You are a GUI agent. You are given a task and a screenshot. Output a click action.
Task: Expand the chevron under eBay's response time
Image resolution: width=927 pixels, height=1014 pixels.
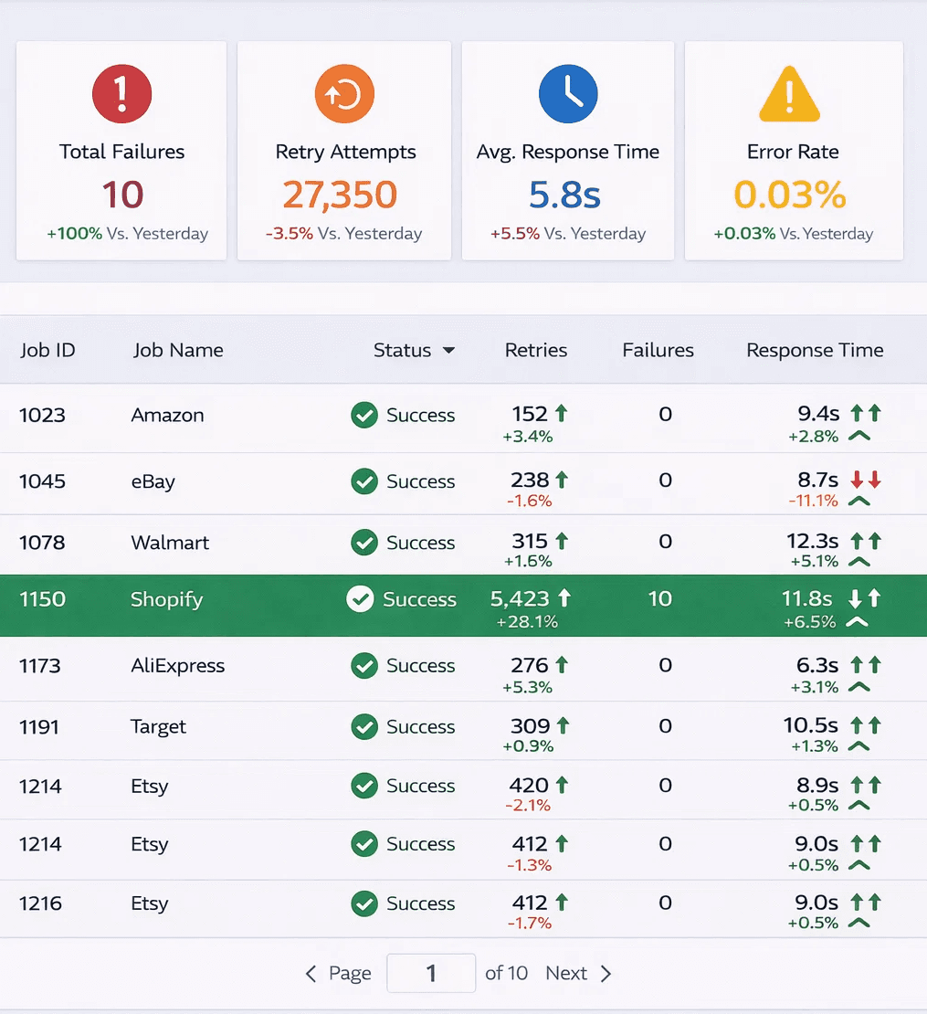(859, 501)
